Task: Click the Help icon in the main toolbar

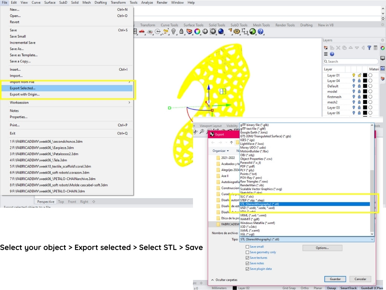Action: coord(260,32)
